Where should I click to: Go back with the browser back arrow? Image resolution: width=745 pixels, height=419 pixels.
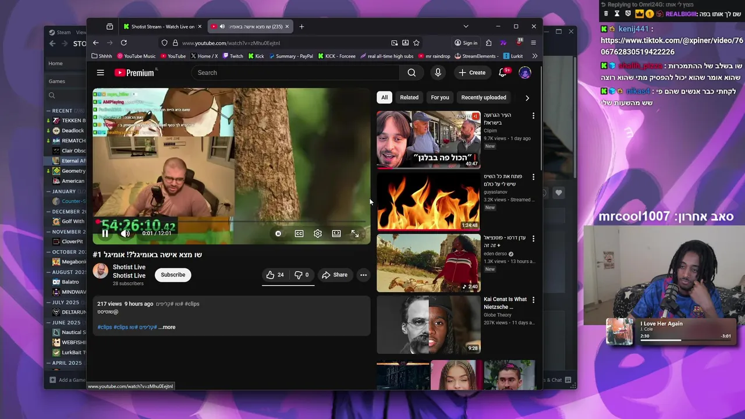coord(96,42)
